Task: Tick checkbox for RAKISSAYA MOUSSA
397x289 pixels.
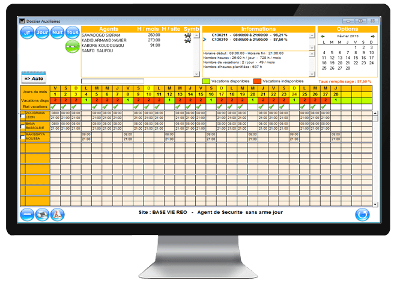Action: point(23,137)
